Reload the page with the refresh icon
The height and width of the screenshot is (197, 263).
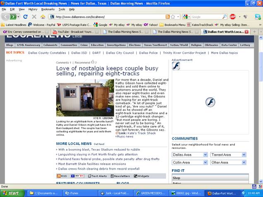[26, 17]
